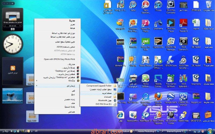
Task: Open the Internet Explorer desktop shortcut
Action: 120,117
